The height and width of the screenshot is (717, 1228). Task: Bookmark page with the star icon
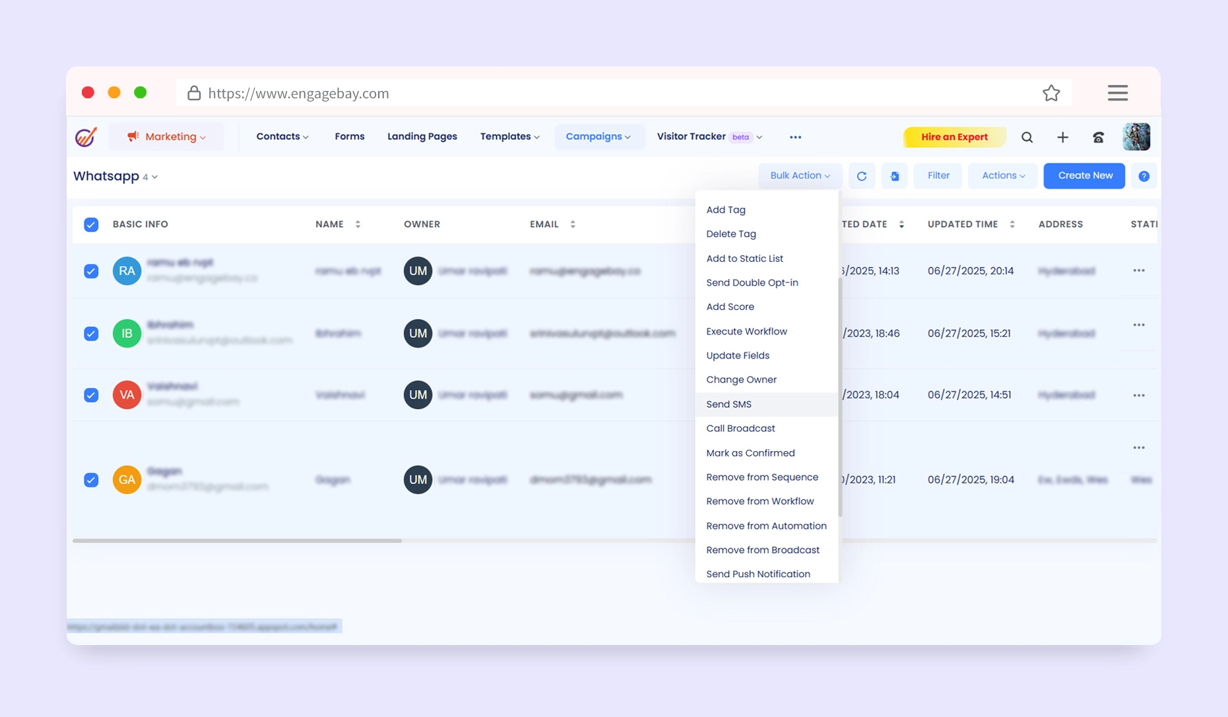coord(1051,93)
